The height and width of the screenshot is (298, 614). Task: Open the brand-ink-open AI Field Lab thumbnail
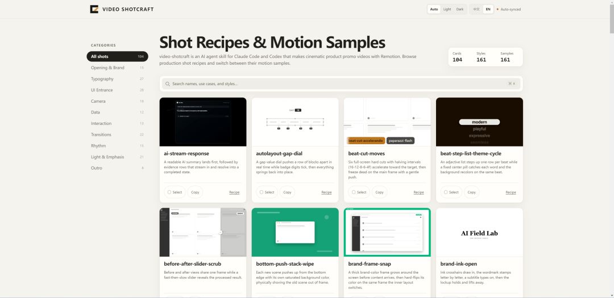pyautogui.click(x=479, y=232)
